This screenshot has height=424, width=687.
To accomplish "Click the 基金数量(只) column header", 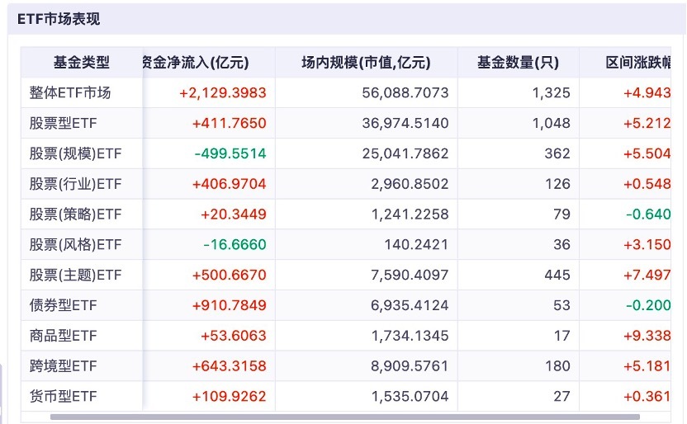I will pyautogui.click(x=519, y=63).
